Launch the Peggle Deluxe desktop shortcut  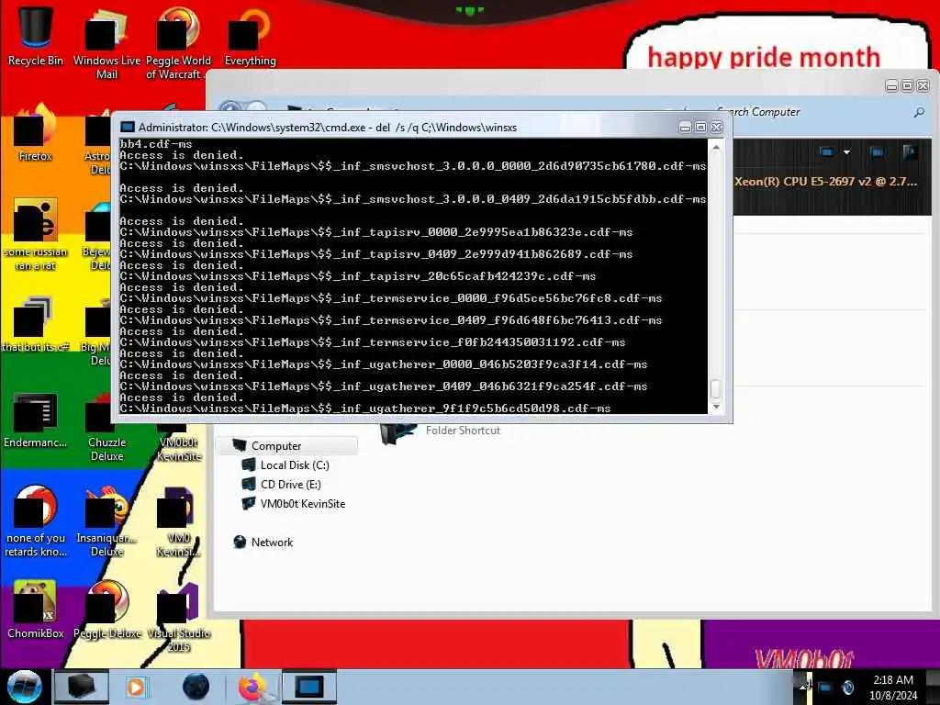106,610
